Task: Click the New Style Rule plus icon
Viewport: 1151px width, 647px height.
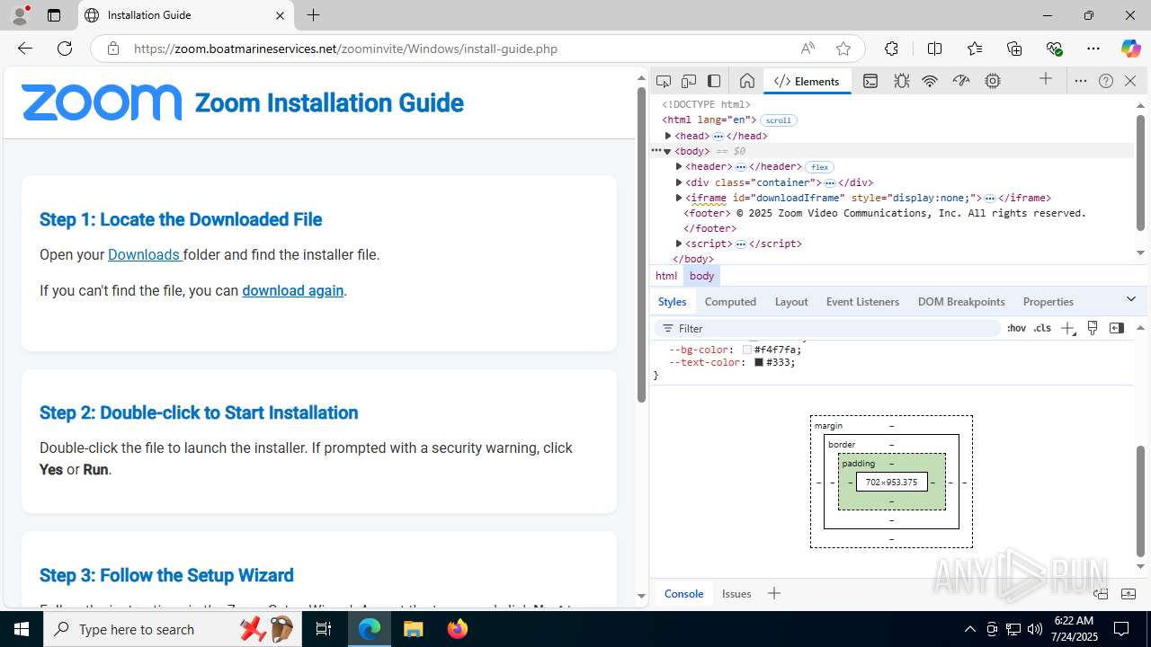Action: [1067, 329]
